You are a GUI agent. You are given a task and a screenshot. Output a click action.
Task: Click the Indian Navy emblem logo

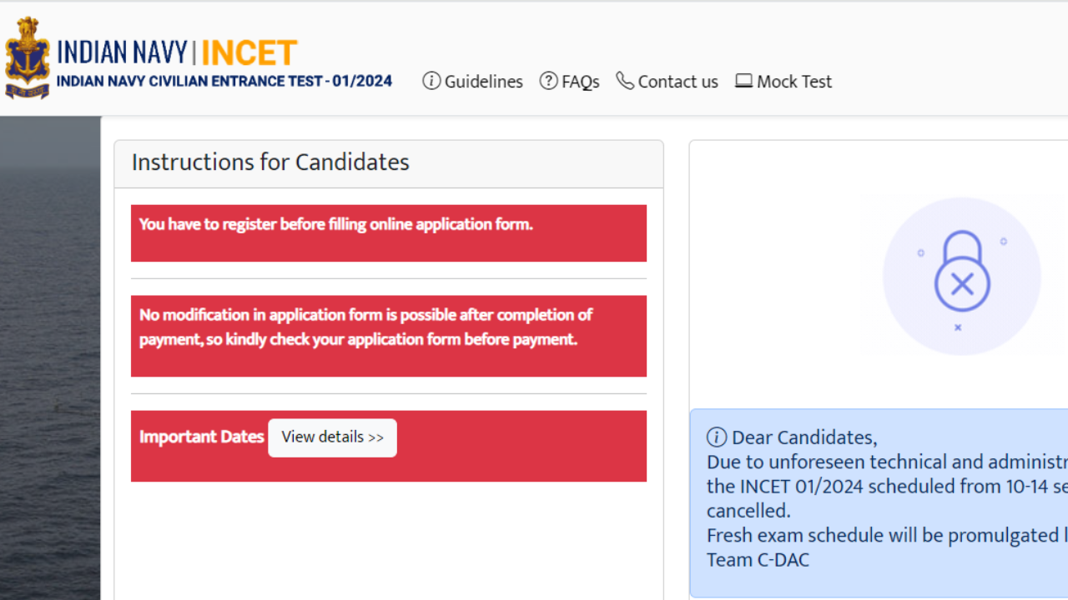28,58
